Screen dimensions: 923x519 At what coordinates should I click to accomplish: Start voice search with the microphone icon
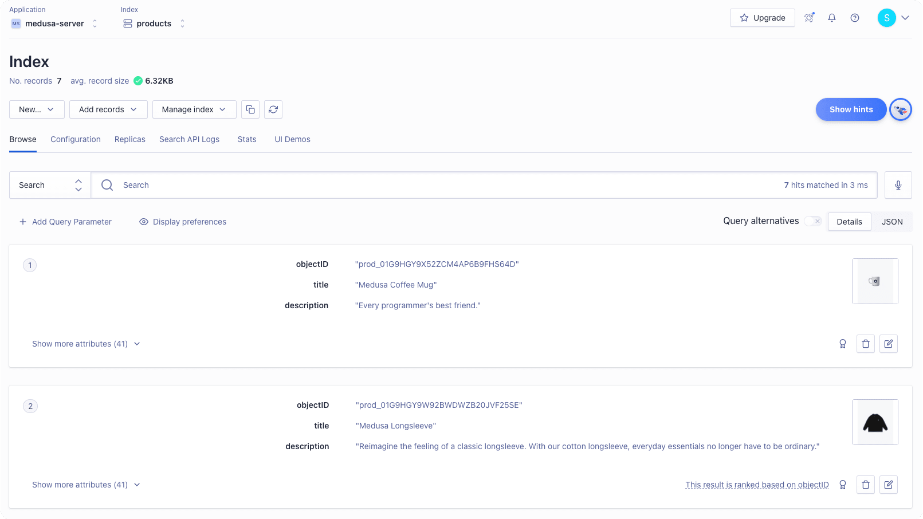coord(898,184)
